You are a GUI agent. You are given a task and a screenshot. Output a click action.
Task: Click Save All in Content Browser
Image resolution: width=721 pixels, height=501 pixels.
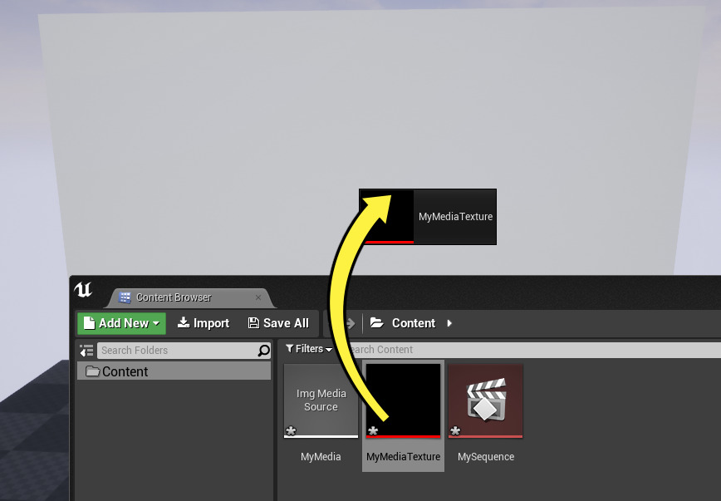278,323
